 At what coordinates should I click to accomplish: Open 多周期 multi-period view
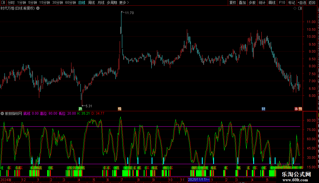click(x=112, y=3)
